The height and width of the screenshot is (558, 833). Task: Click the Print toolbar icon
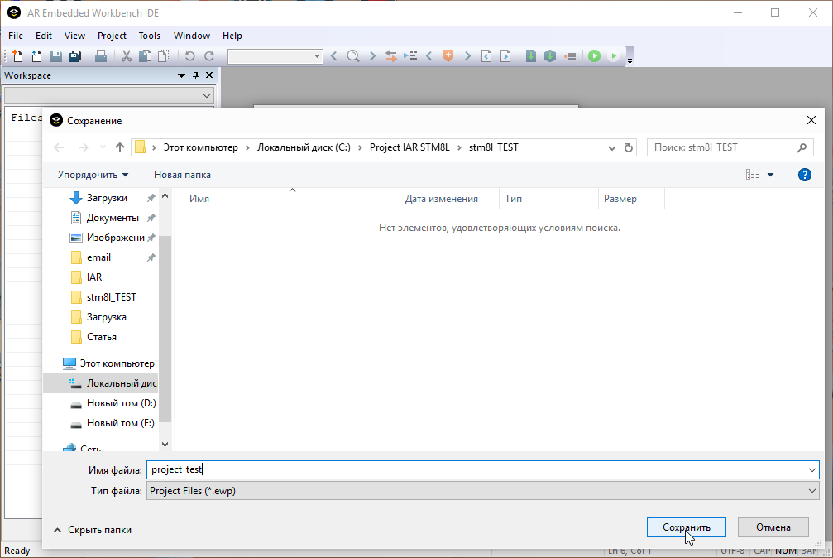point(100,55)
